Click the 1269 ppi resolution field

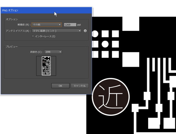click(x=70, y=25)
